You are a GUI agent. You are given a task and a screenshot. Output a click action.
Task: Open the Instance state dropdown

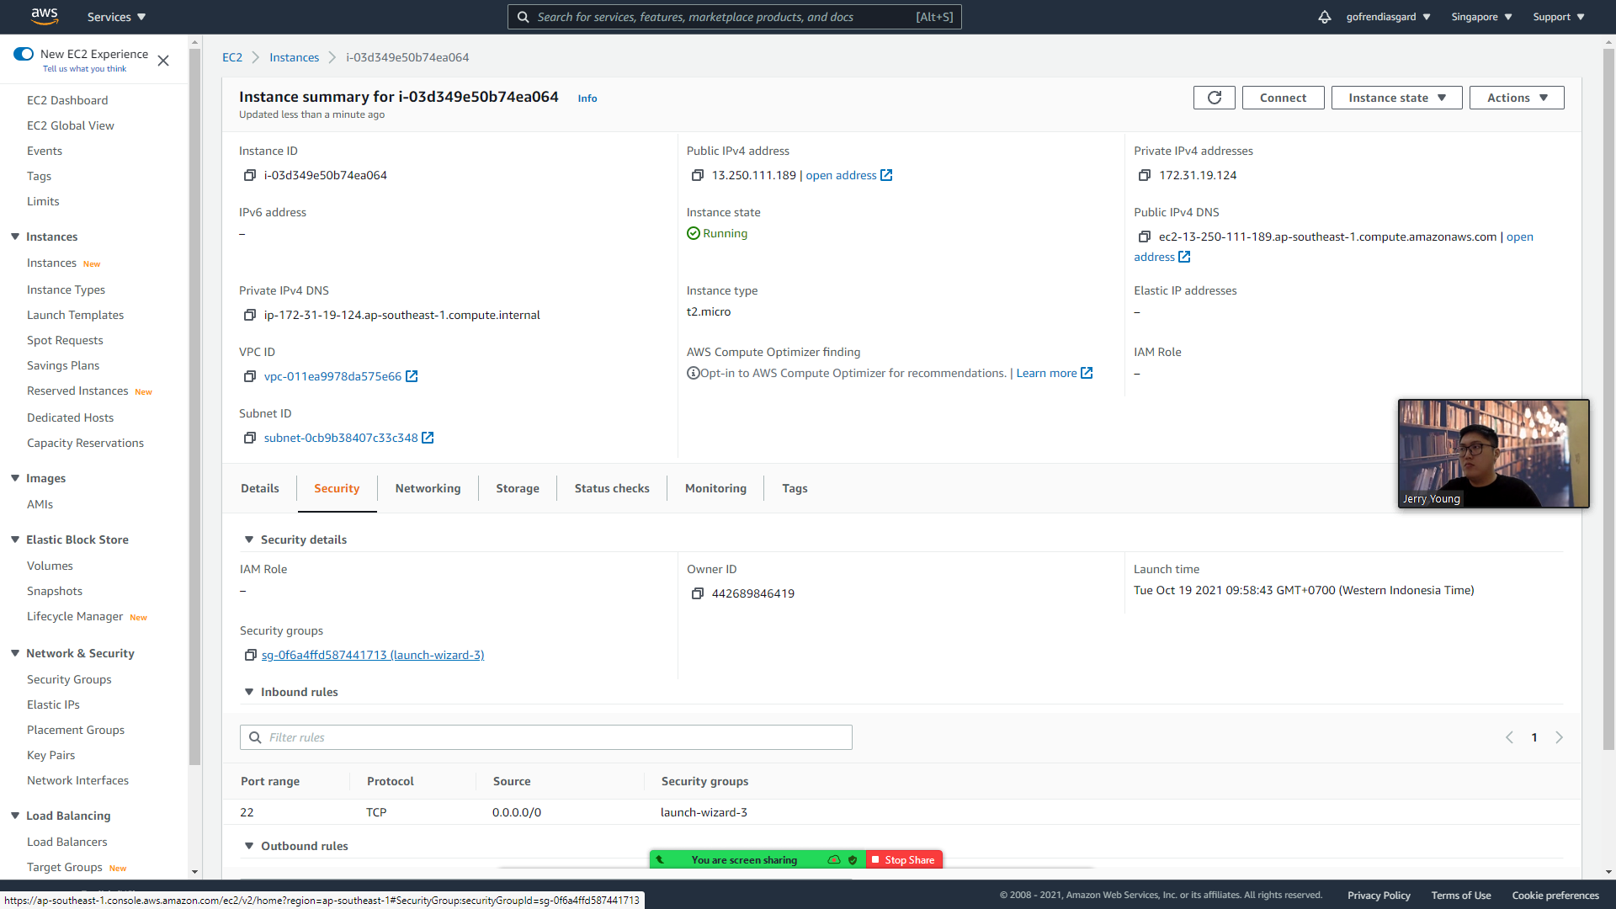(x=1396, y=98)
